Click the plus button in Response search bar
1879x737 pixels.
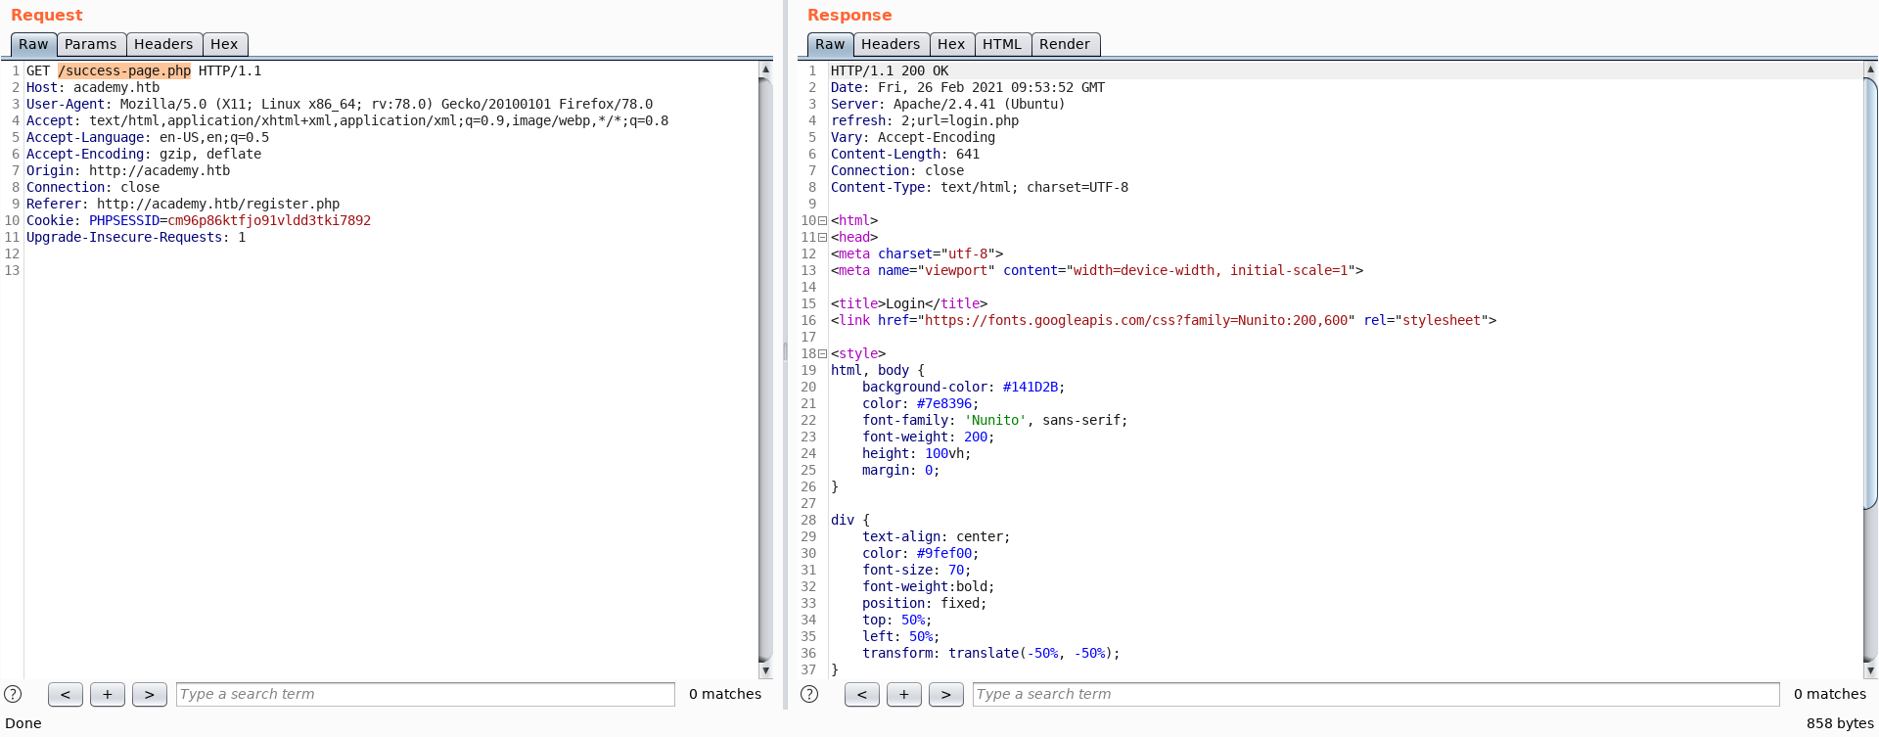(x=904, y=694)
